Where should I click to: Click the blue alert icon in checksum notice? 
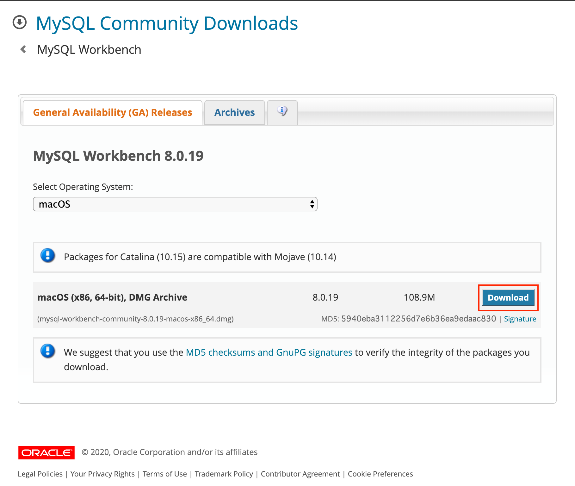(x=48, y=351)
